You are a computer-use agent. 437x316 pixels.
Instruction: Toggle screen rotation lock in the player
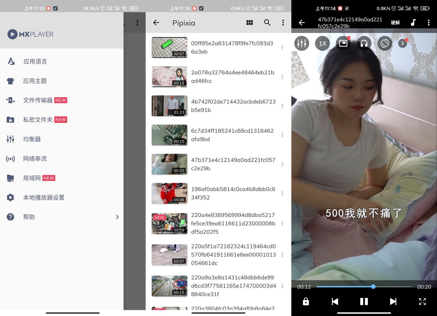tap(384, 43)
